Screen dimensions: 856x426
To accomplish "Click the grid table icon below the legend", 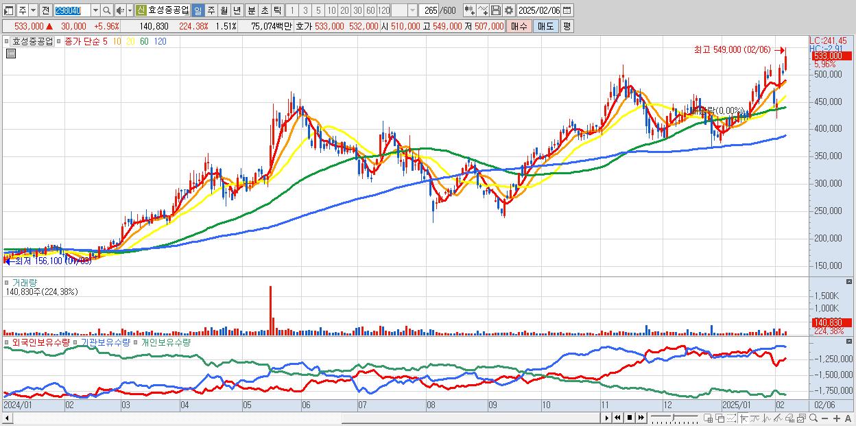I will point(10,54).
